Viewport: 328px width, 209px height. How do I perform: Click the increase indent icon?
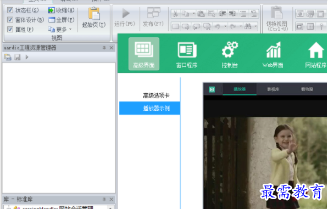[x=222, y=14]
